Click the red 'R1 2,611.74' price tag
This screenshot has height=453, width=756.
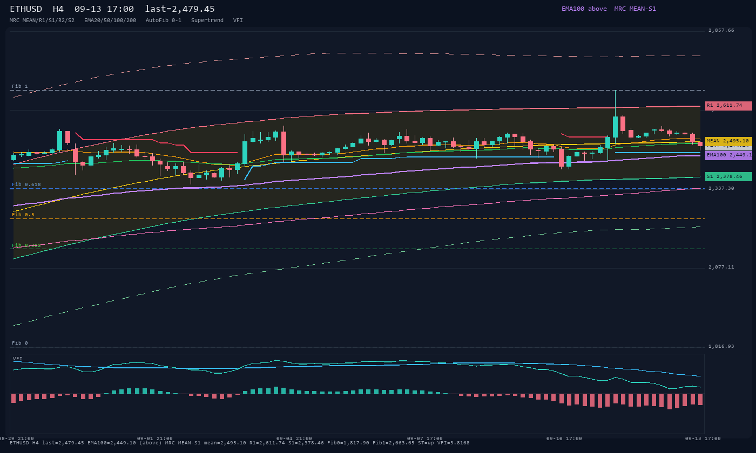[x=728, y=106]
